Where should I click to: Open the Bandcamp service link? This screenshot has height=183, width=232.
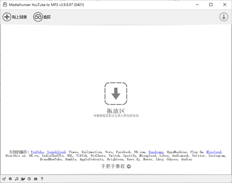pos(156,152)
